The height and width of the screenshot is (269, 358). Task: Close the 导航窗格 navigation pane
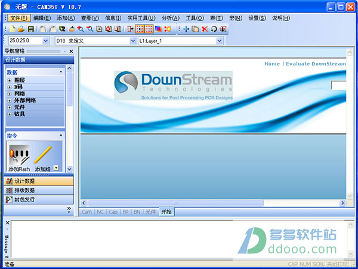coord(71,51)
